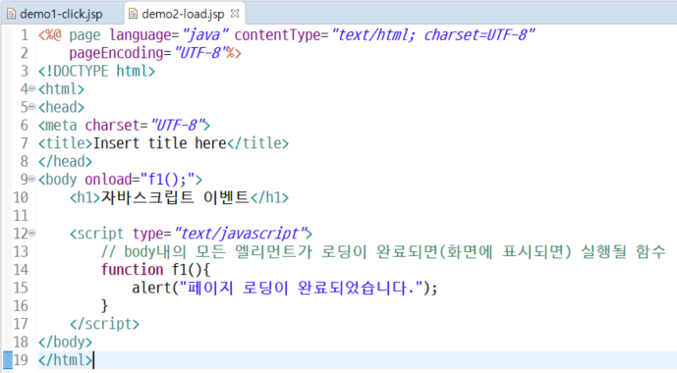
Task: Close the demo2-load.jsp tab
Action: click(x=235, y=14)
